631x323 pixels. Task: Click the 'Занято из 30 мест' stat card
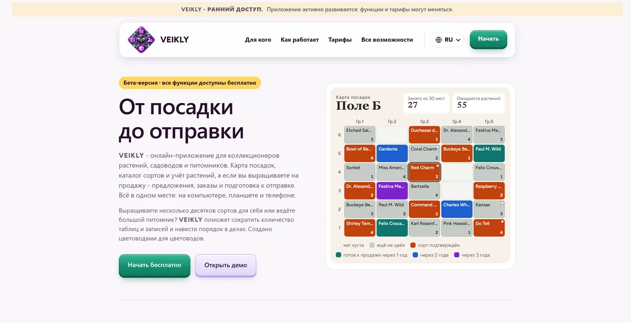pyautogui.click(x=426, y=103)
